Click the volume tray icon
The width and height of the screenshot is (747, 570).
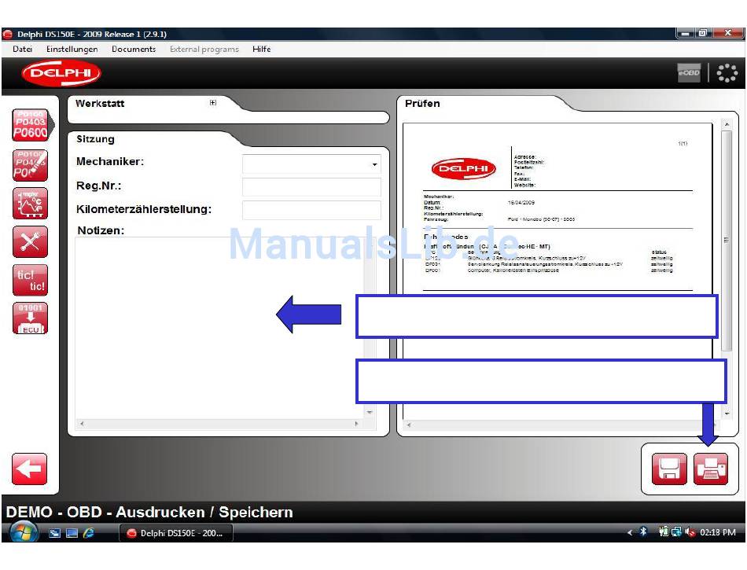[690, 532]
